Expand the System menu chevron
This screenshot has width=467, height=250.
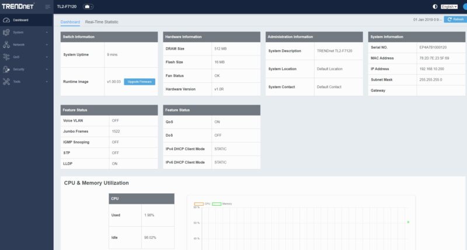point(47,32)
